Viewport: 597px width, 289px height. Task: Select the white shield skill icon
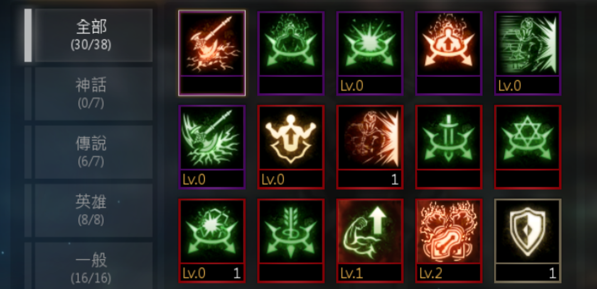528,240
